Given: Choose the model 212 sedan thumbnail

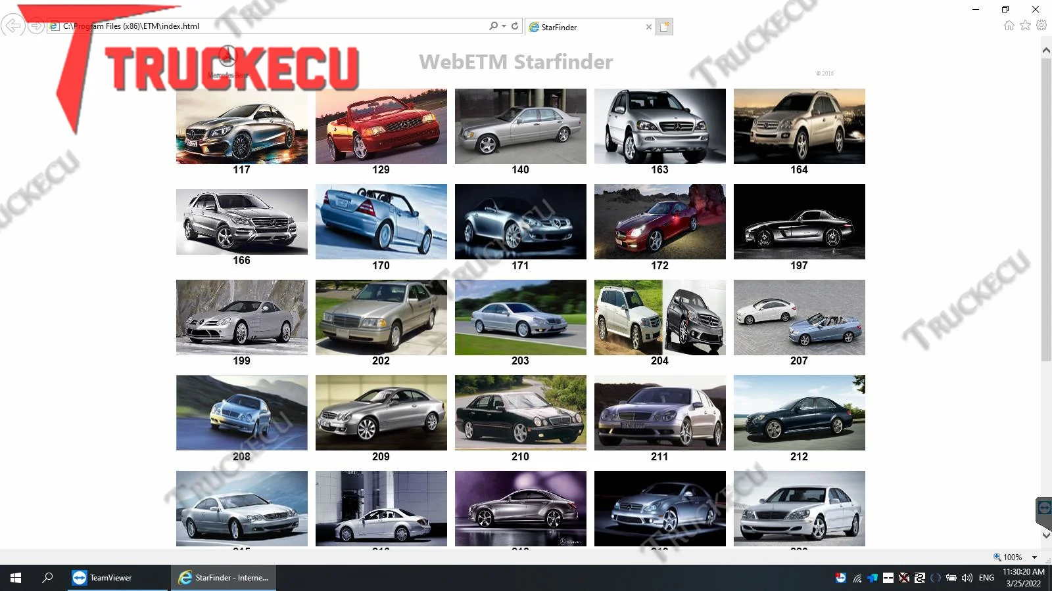Looking at the screenshot, I should 800,413.
